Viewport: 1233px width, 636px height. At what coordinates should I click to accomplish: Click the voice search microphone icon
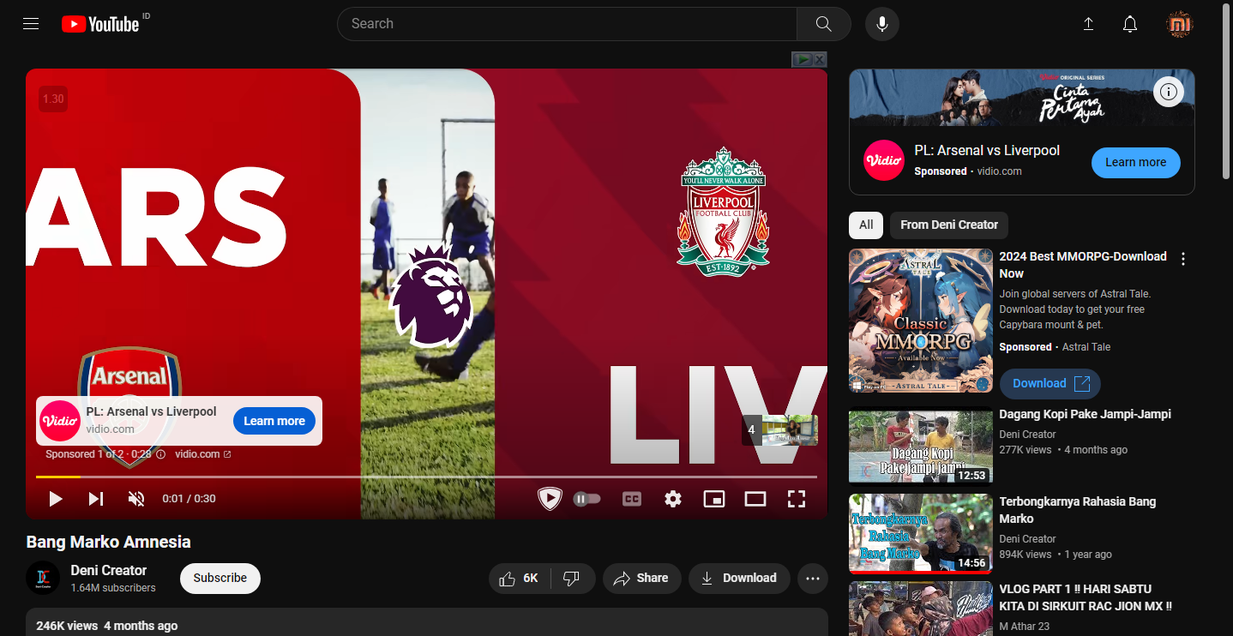pos(881,24)
